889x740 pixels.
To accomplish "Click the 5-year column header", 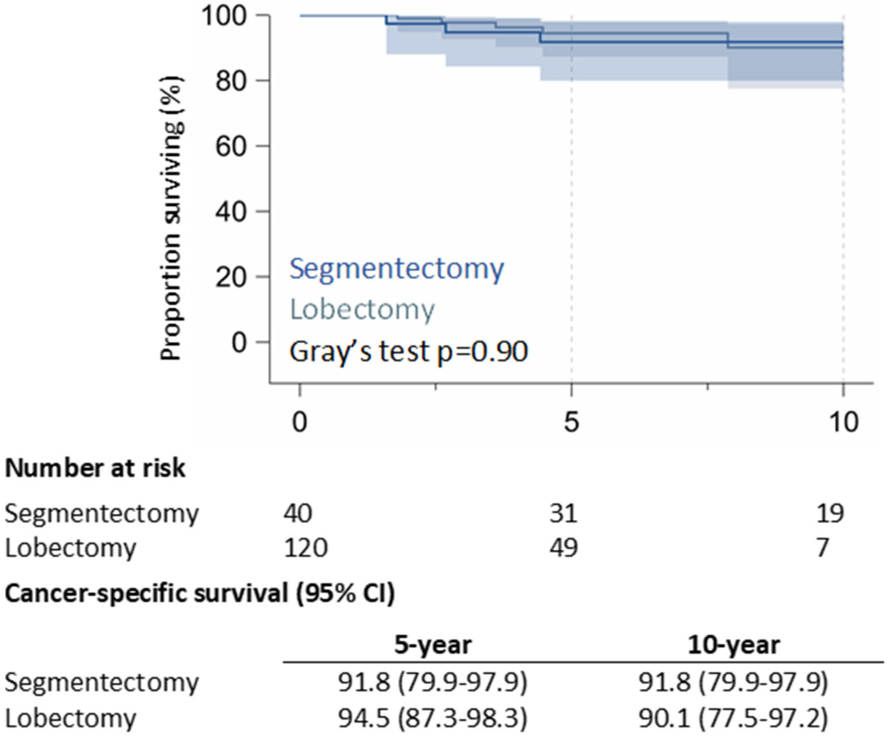I will point(433,645).
